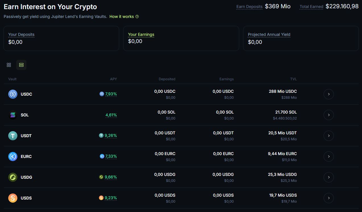Image resolution: width=362 pixels, height=212 pixels.
Task: Click the Earn Deposits label
Action: click(x=249, y=7)
